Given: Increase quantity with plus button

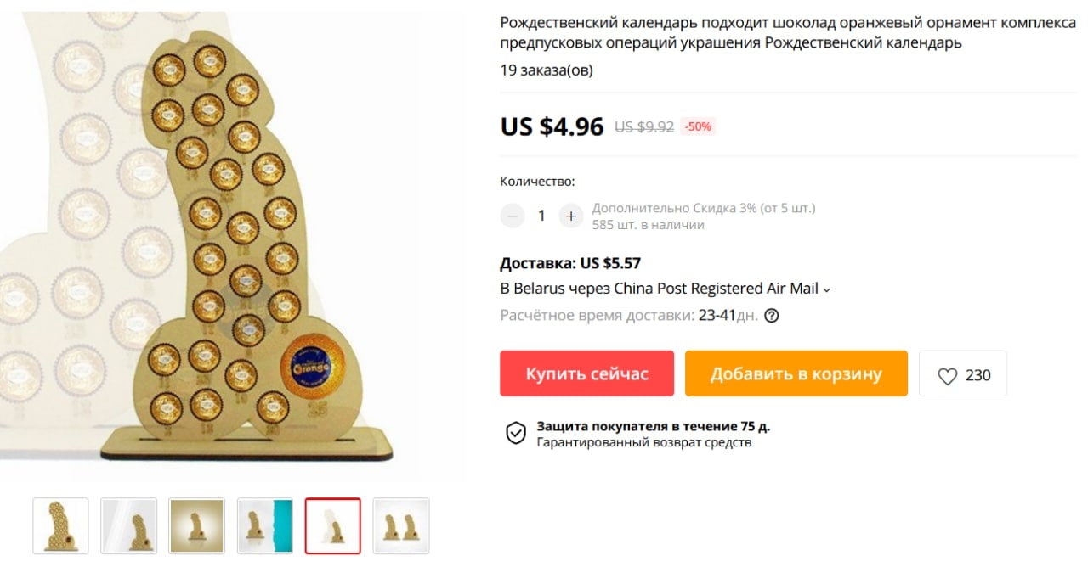Looking at the screenshot, I should coord(571,216).
